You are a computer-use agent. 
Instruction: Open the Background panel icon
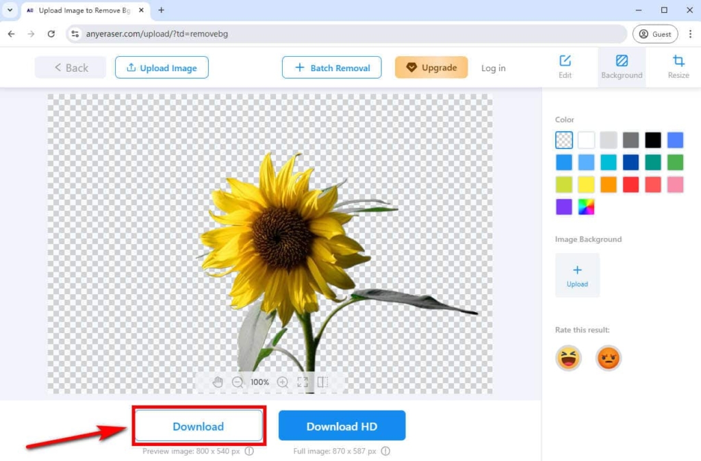pyautogui.click(x=622, y=66)
